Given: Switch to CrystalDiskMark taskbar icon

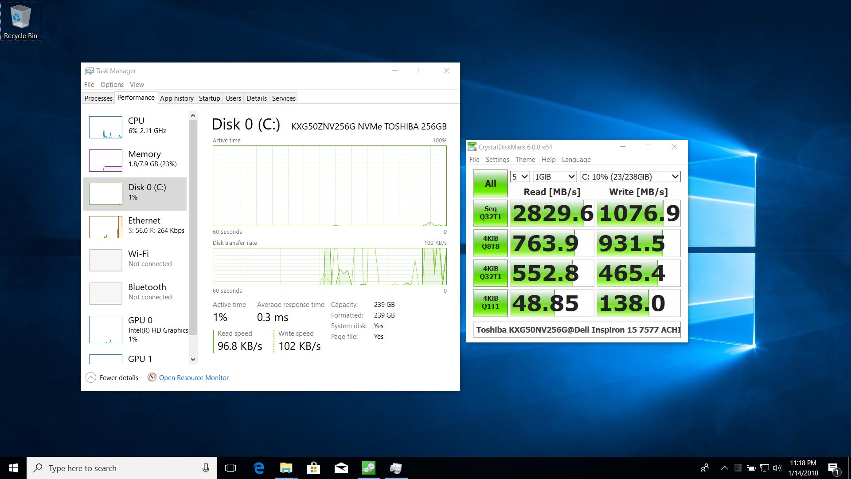Looking at the screenshot, I should [x=369, y=468].
